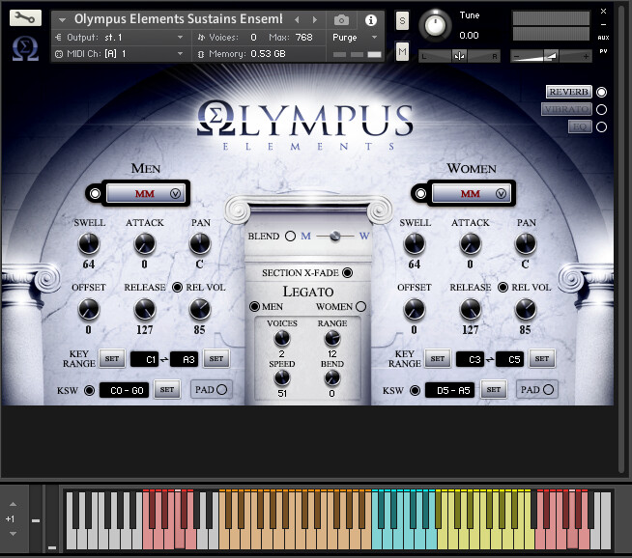The height and width of the screenshot is (558, 632).
Task: Click SET for Men KSW C0 - G0
Action: [167, 390]
